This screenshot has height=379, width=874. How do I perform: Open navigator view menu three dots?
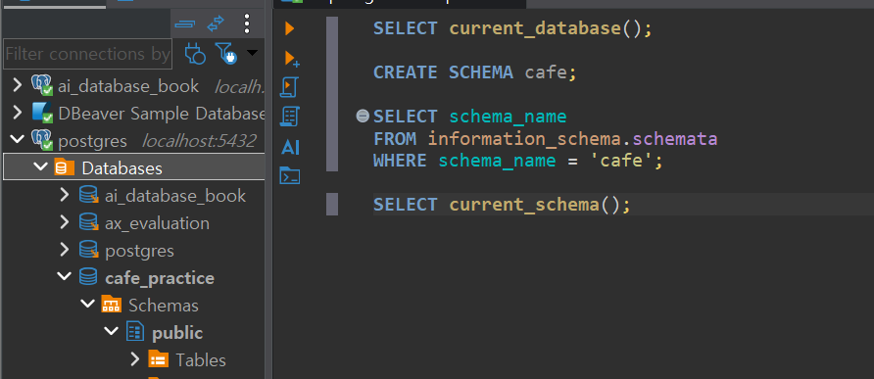point(247,24)
